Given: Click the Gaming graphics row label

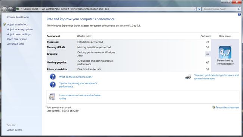Looking at the screenshot, I should pyautogui.click(x=57, y=63).
